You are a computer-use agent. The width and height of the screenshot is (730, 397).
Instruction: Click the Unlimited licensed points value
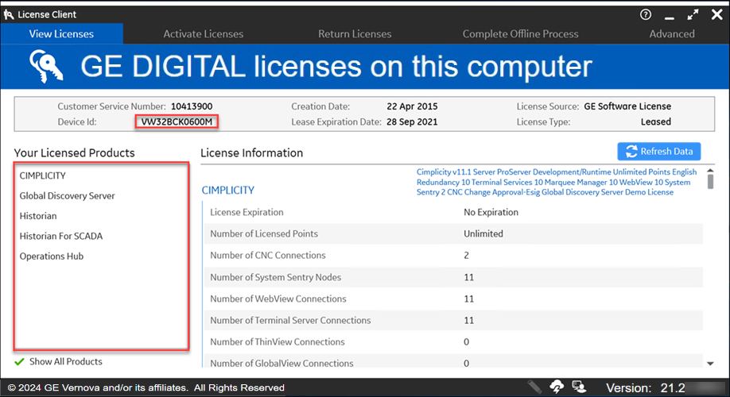point(483,233)
